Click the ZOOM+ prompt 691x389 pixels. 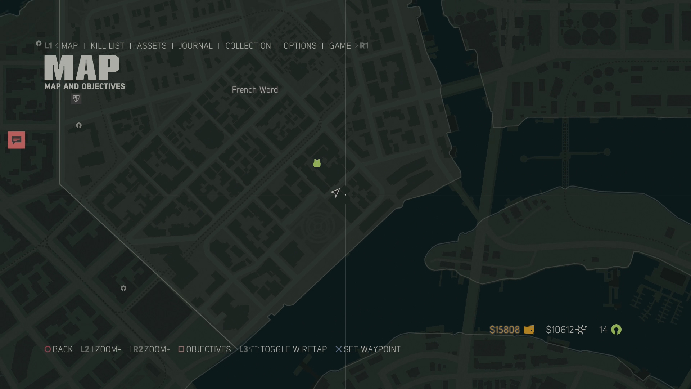(x=150, y=349)
